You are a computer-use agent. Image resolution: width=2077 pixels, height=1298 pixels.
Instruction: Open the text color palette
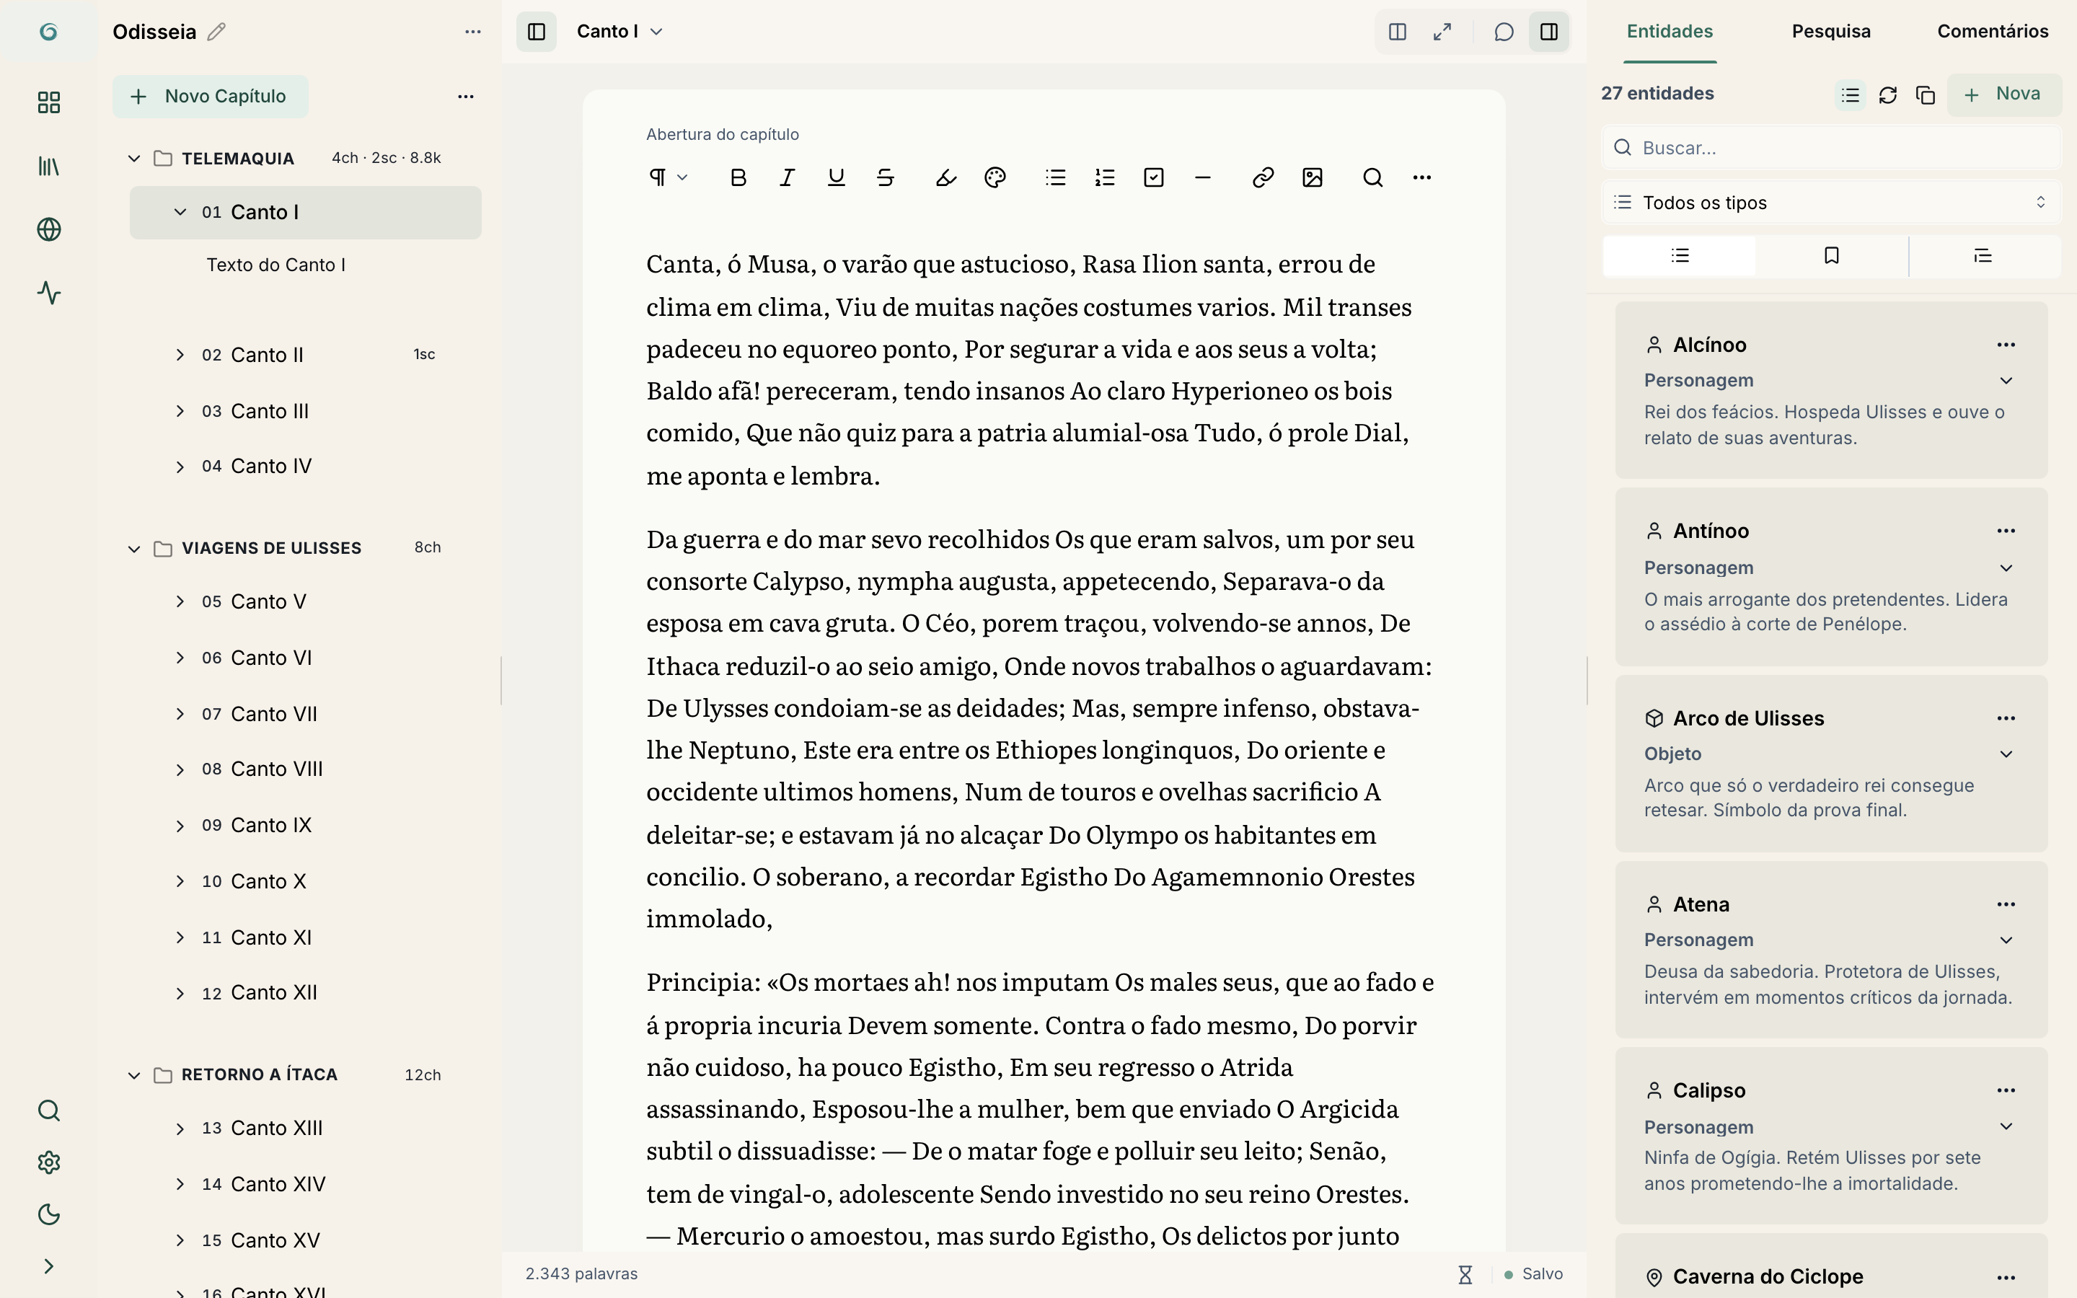(x=995, y=177)
